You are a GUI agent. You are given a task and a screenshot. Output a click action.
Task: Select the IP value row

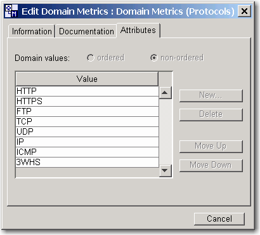click(87, 142)
